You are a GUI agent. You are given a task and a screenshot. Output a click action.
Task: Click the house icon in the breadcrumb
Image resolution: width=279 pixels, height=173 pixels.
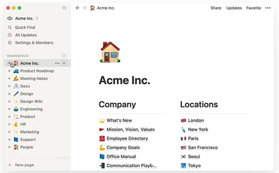point(92,8)
